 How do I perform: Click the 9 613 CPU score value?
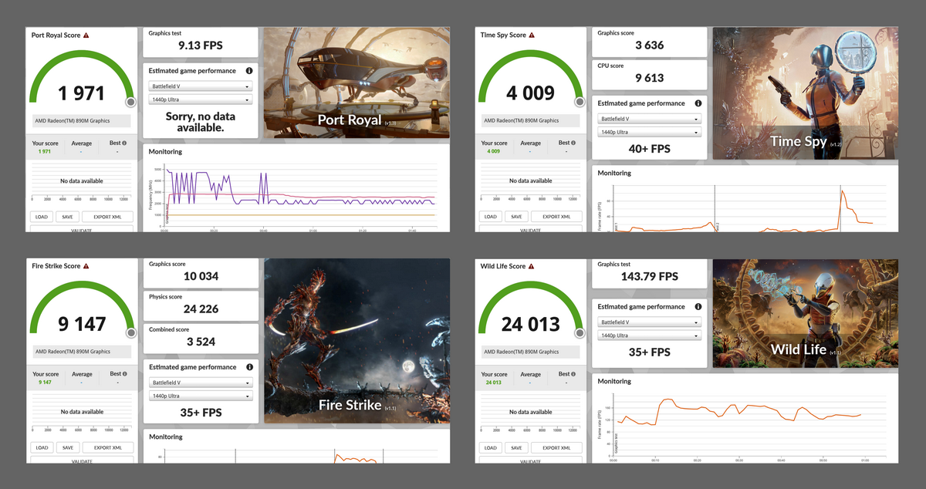click(x=650, y=78)
